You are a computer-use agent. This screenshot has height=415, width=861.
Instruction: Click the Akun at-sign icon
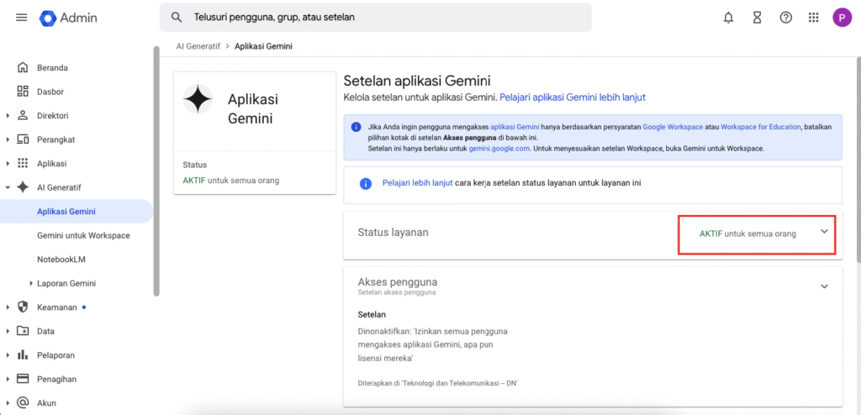click(23, 402)
